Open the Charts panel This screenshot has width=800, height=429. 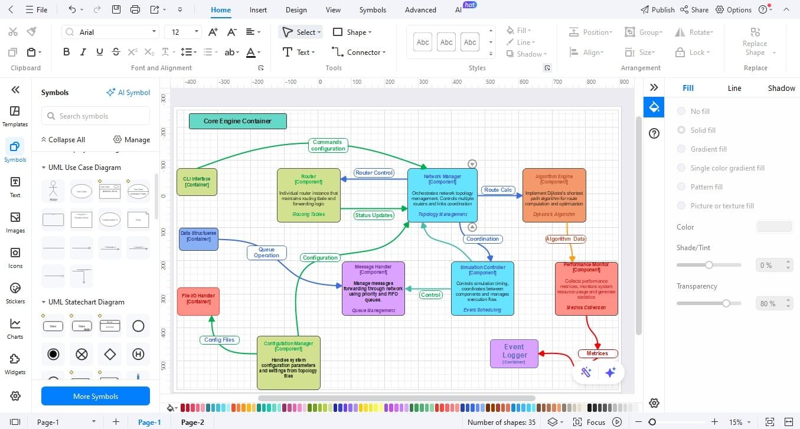pos(15,328)
